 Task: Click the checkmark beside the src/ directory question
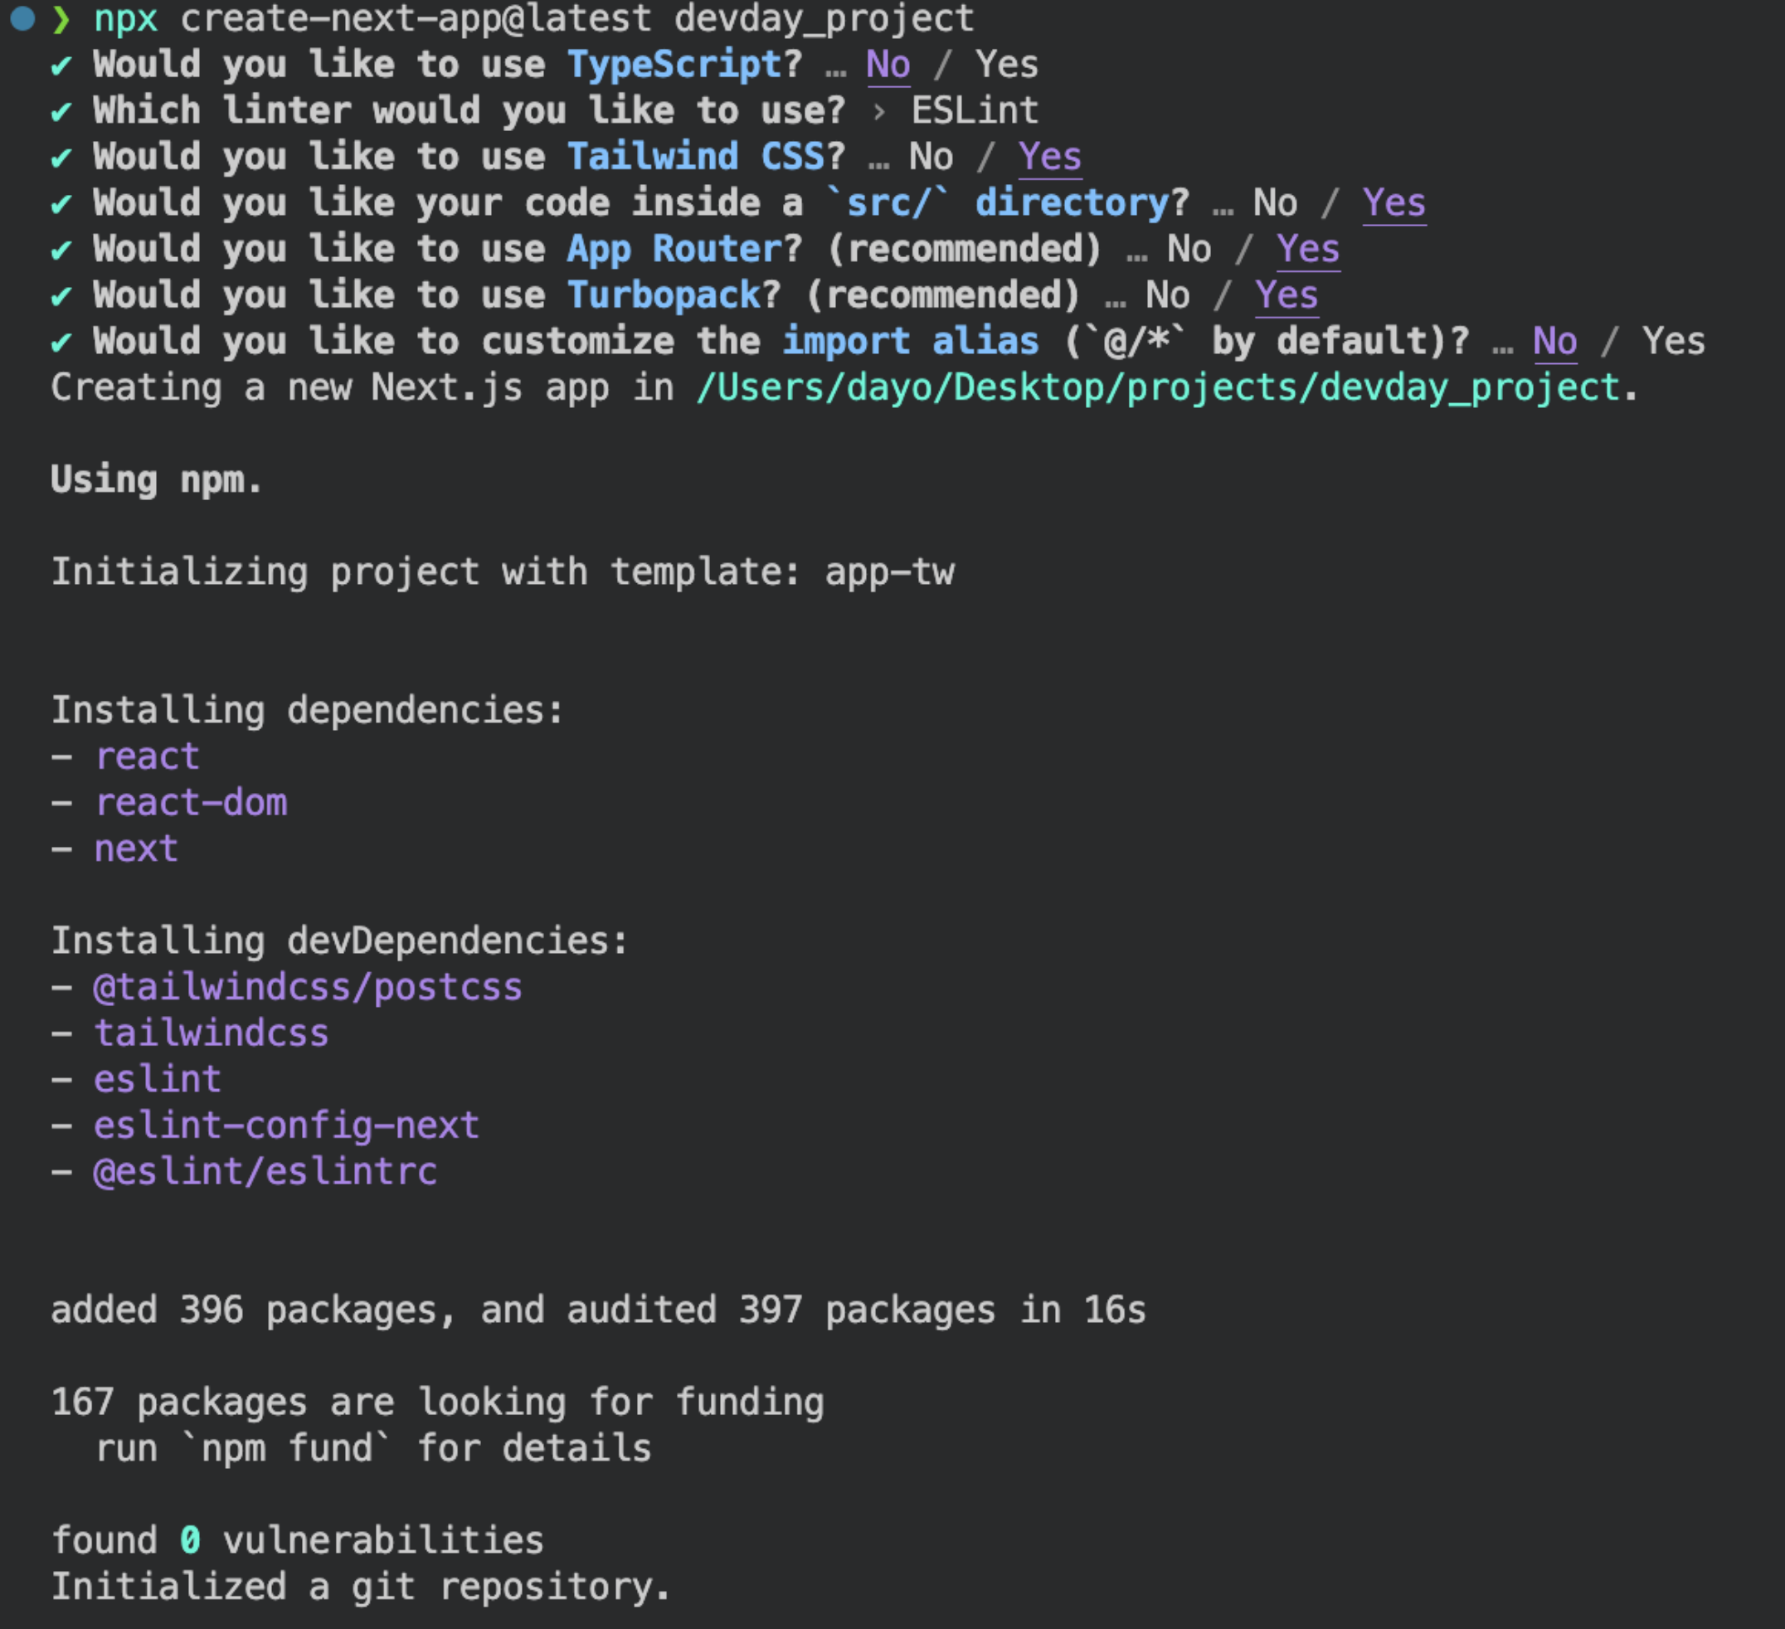point(61,204)
